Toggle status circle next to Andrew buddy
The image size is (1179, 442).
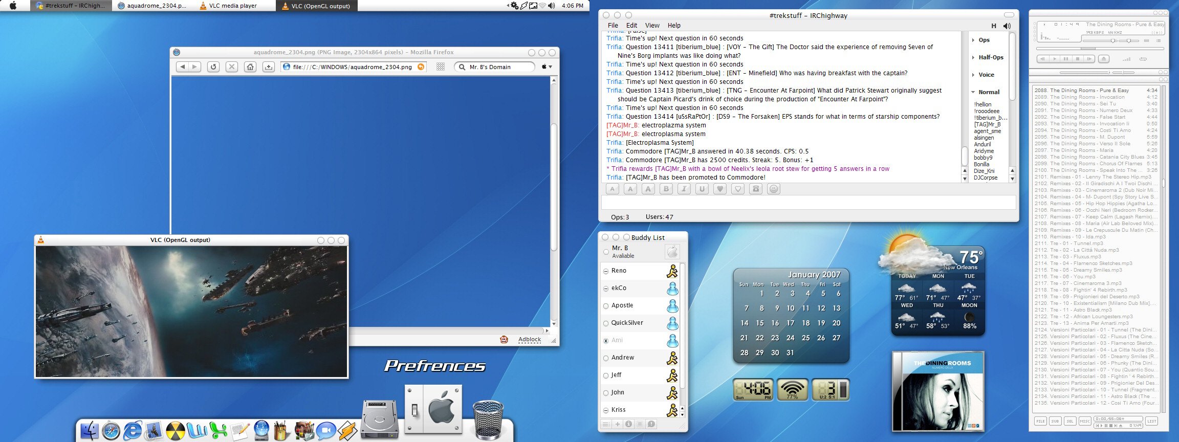(606, 358)
